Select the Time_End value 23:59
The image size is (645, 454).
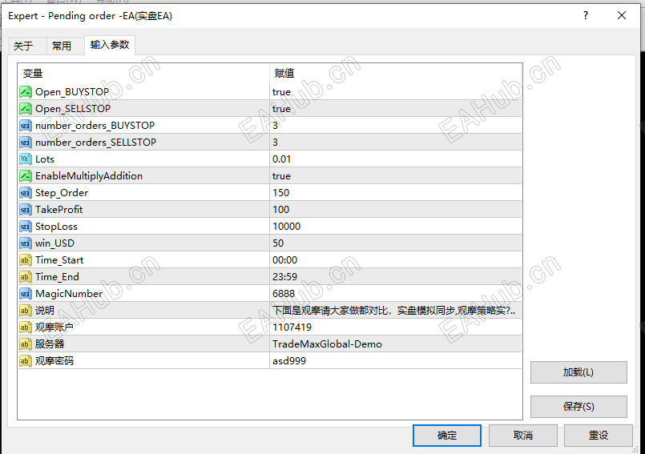[x=284, y=277]
